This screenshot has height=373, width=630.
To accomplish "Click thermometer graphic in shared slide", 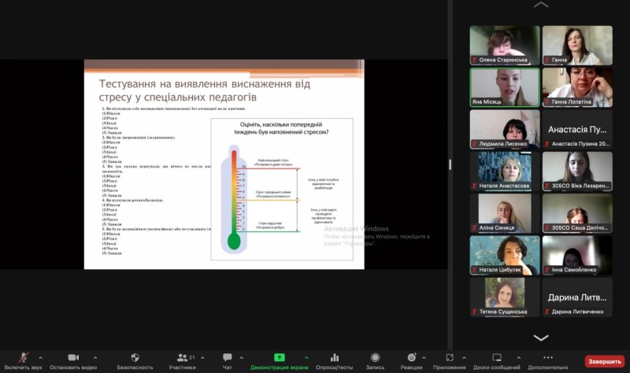I will pyautogui.click(x=234, y=199).
